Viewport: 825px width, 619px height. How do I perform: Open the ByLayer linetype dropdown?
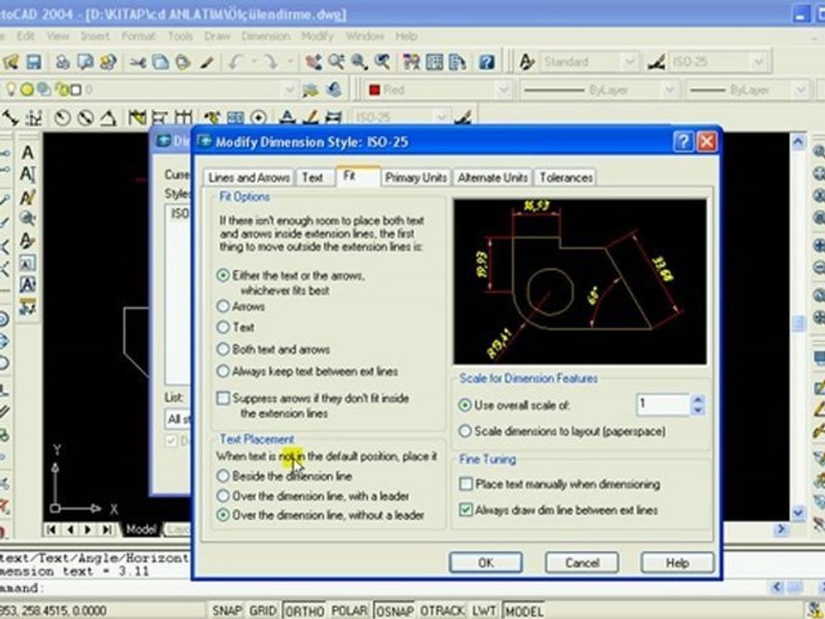coord(669,90)
